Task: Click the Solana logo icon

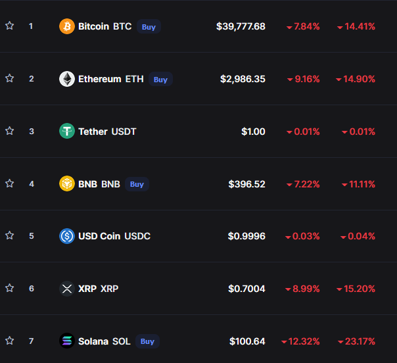Action: 67,341
